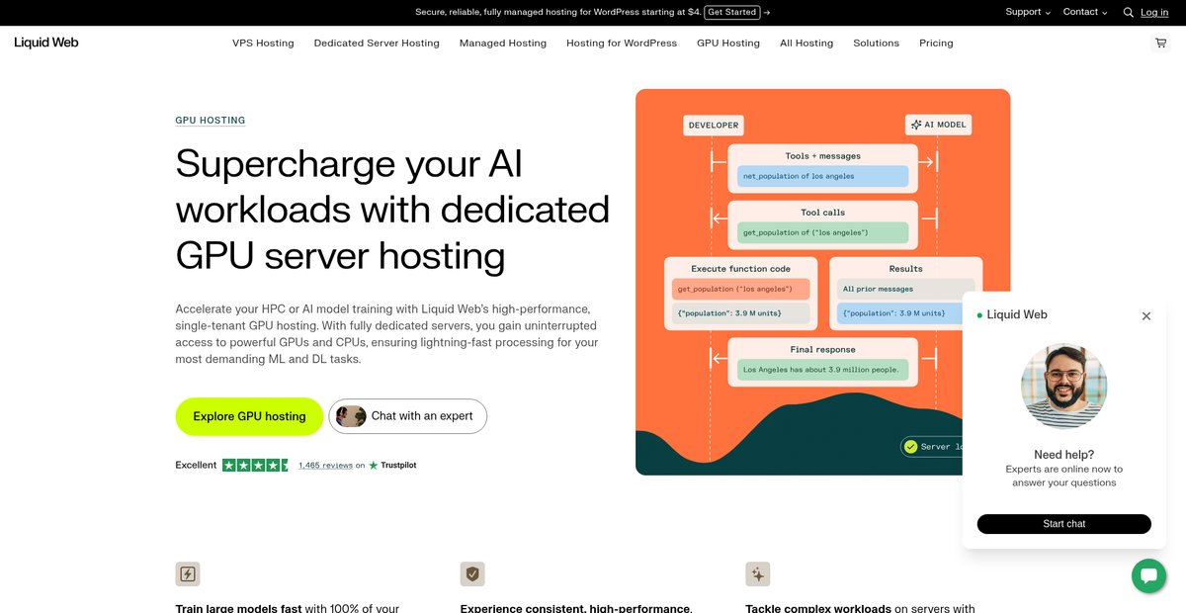This screenshot has width=1186, height=613.
Task: Open the shopping cart icon
Action: coord(1160,44)
